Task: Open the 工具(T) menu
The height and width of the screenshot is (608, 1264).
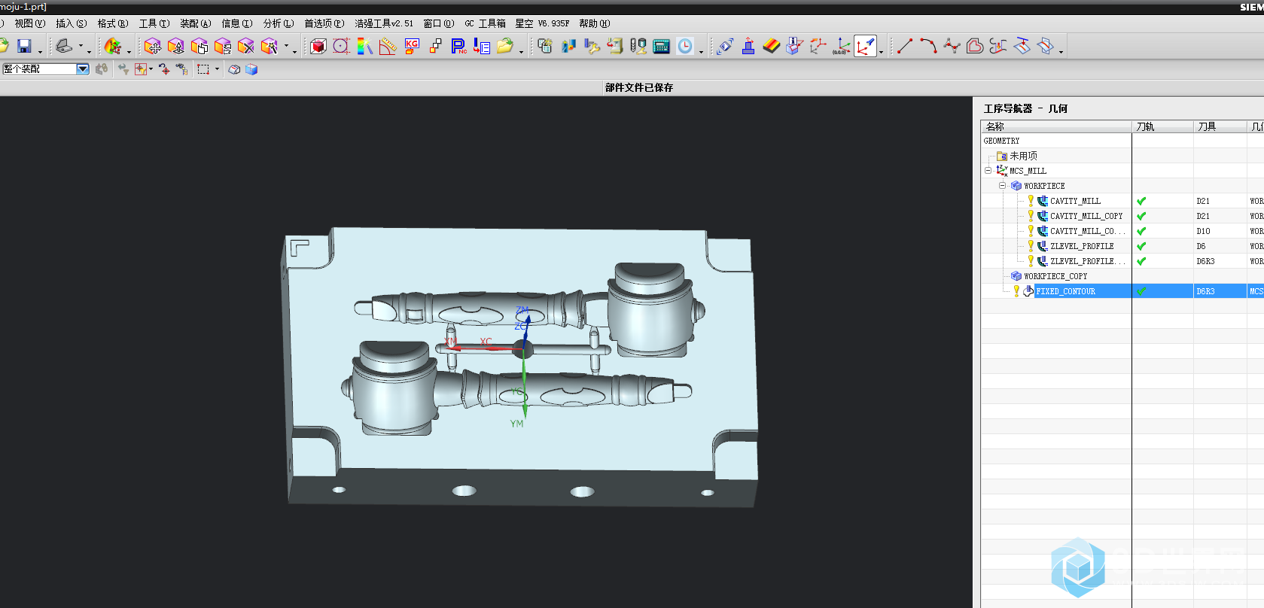Action: click(154, 23)
